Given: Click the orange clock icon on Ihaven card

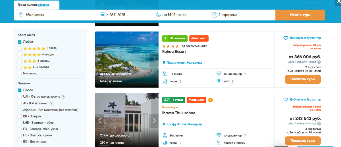Looking at the screenshot, I should [211, 100].
